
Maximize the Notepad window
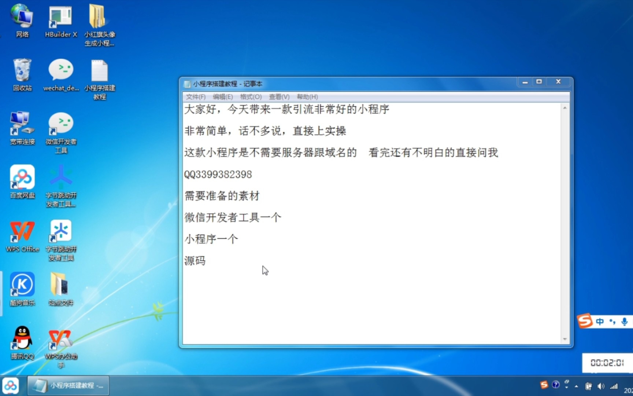(x=539, y=82)
